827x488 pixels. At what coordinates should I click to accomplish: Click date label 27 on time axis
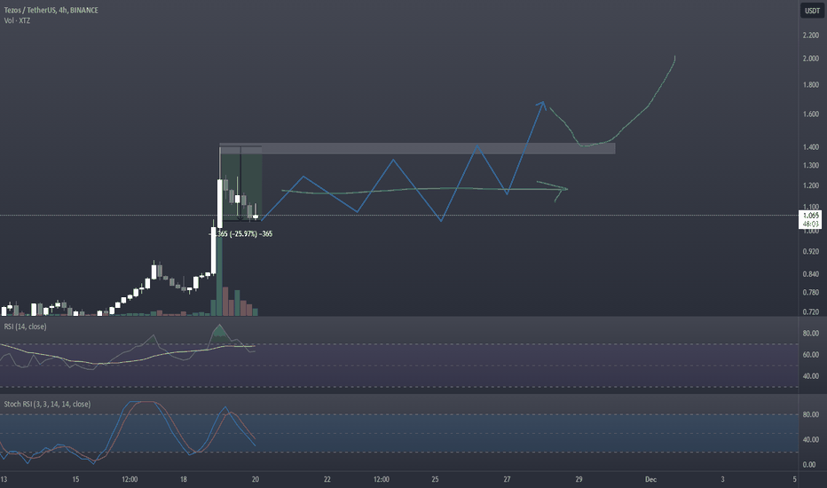pyautogui.click(x=507, y=479)
